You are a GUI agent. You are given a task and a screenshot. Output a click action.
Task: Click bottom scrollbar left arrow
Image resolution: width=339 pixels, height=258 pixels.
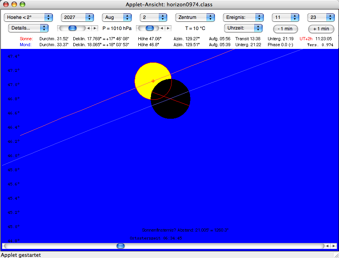pyautogui.click(x=328, y=246)
